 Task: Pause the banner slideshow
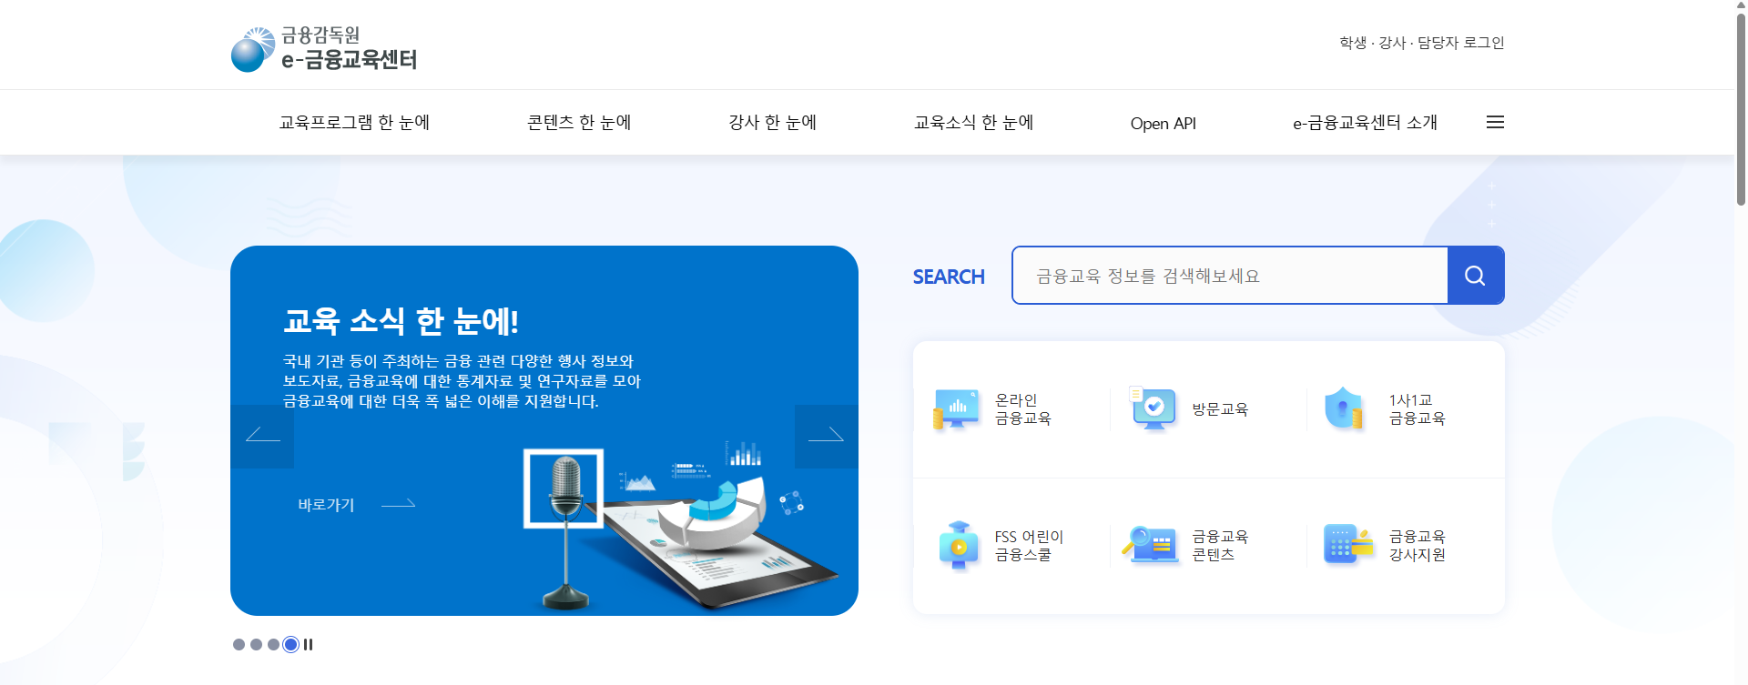[x=309, y=644]
